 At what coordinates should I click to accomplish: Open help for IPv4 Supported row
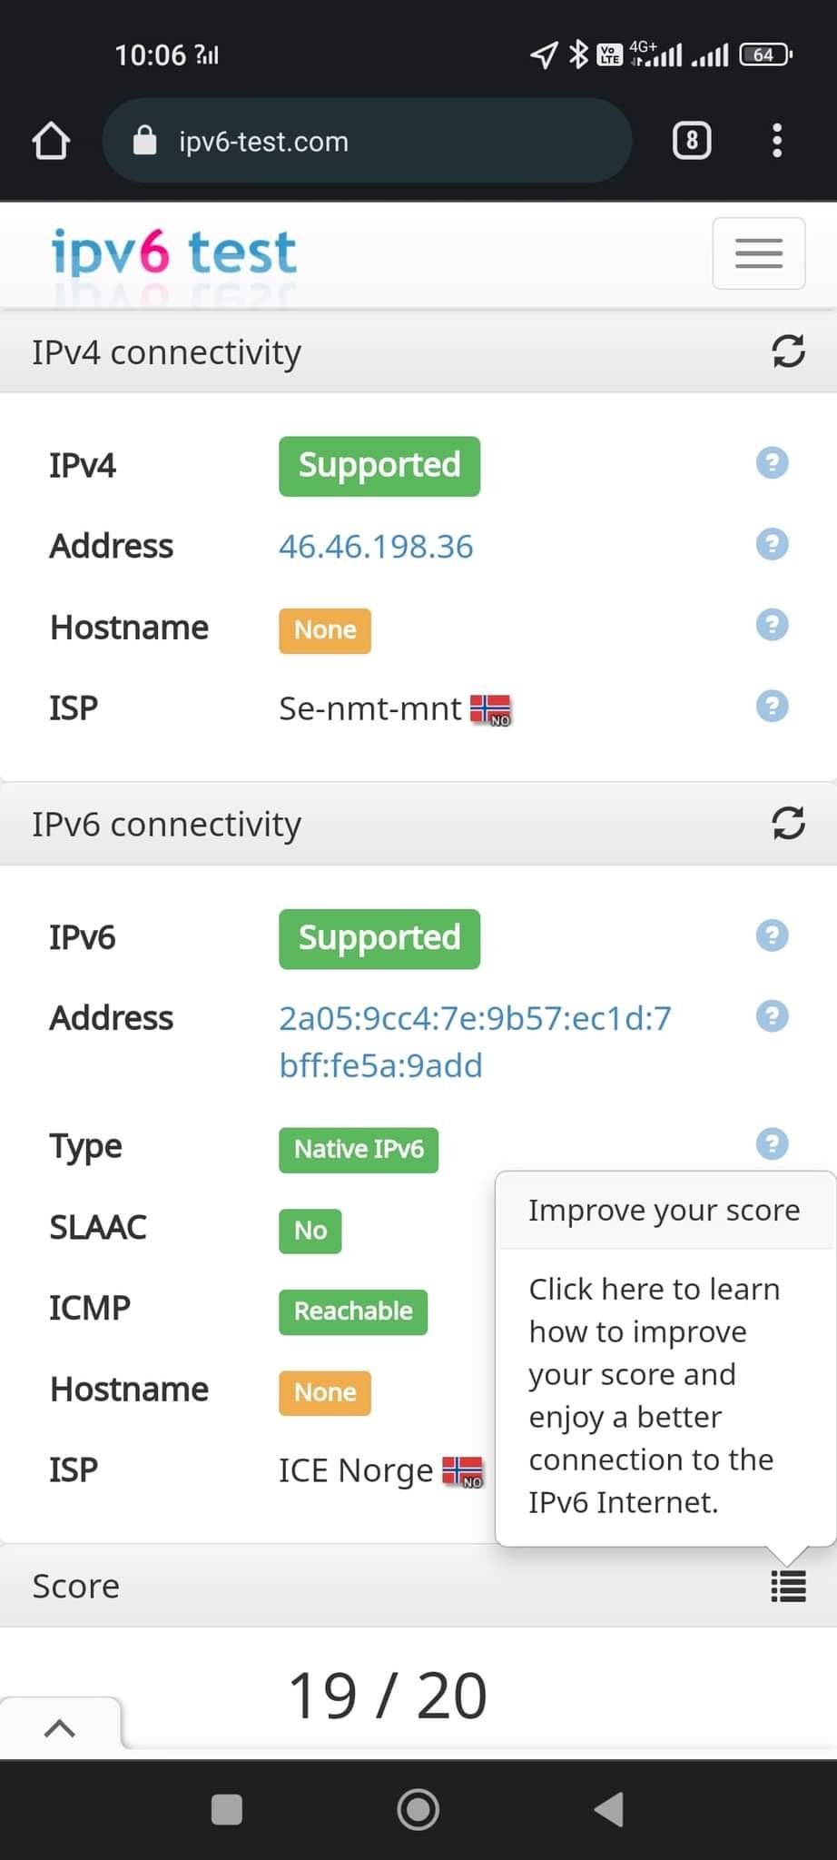(773, 463)
